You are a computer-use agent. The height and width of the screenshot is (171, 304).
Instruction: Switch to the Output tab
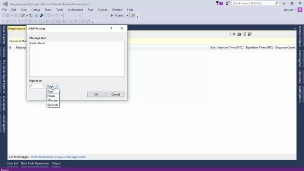coord(56,163)
